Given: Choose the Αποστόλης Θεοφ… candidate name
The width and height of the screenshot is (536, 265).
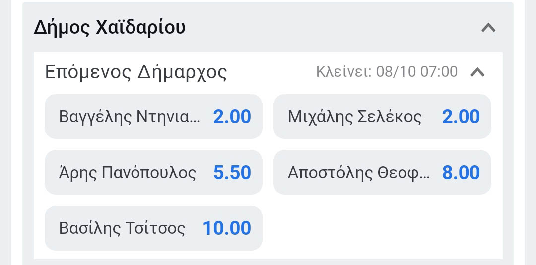Looking at the screenshot, I should pyautogui.click(x=357, y=173).
